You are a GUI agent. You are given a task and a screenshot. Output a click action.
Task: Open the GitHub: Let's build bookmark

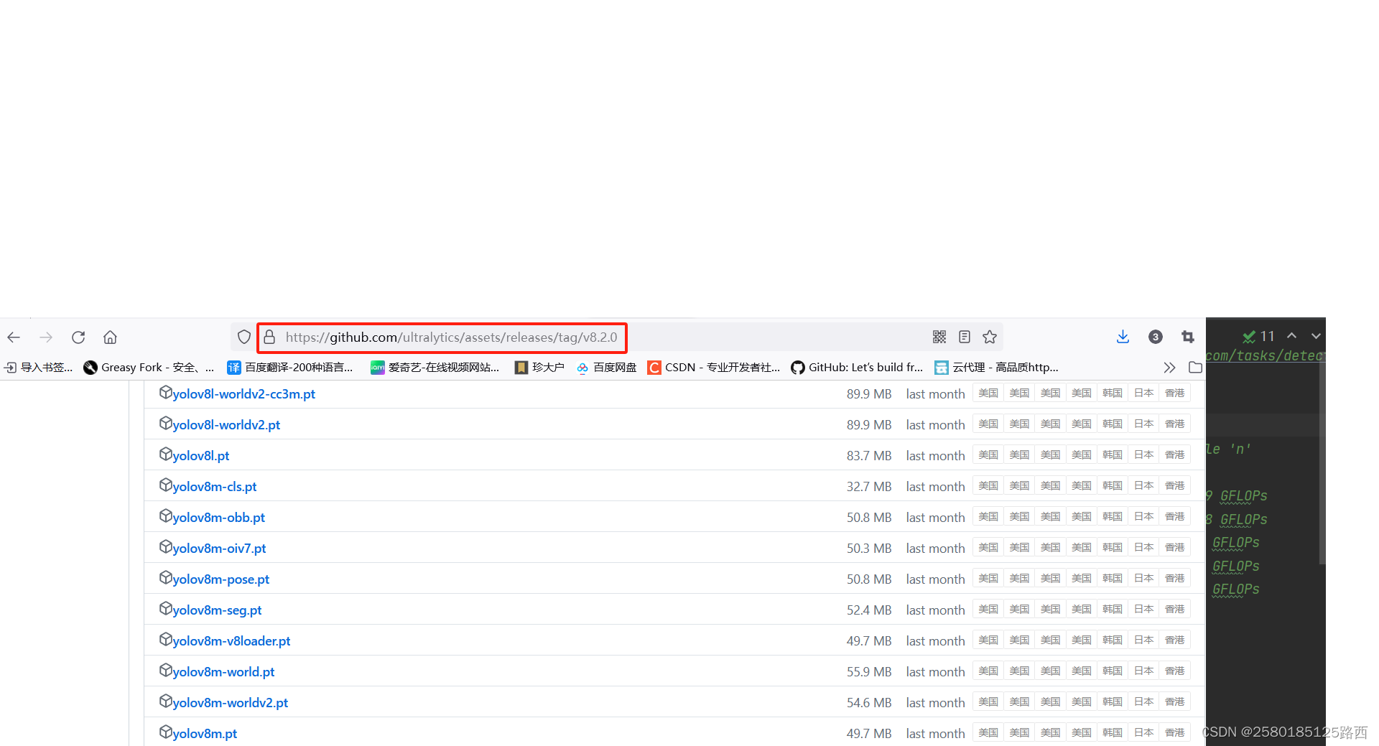point(857,368)
